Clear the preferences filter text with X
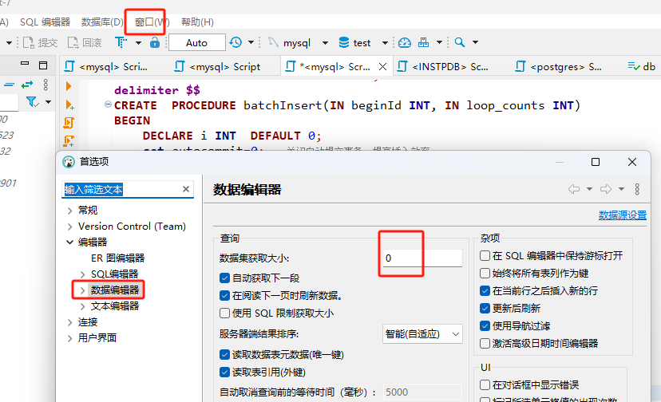 (x=186, y=189)
